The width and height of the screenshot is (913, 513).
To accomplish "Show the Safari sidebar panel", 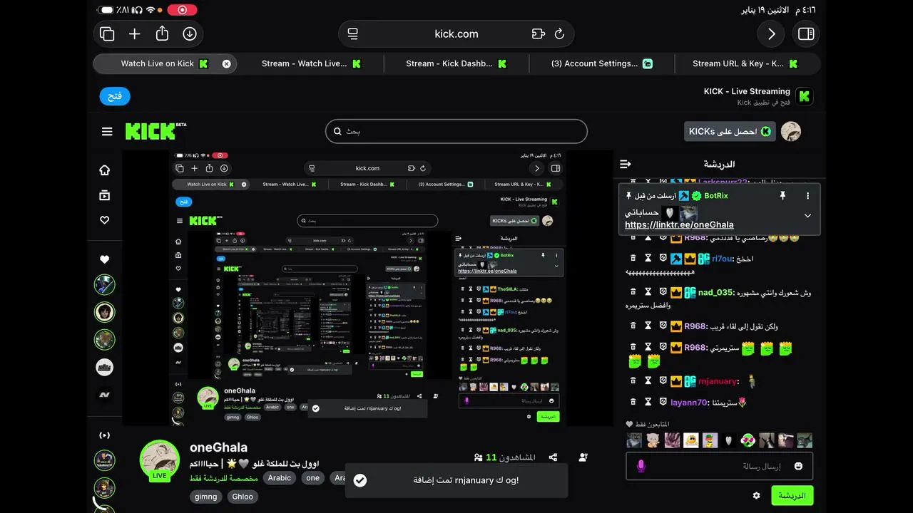I will [806, 33].
